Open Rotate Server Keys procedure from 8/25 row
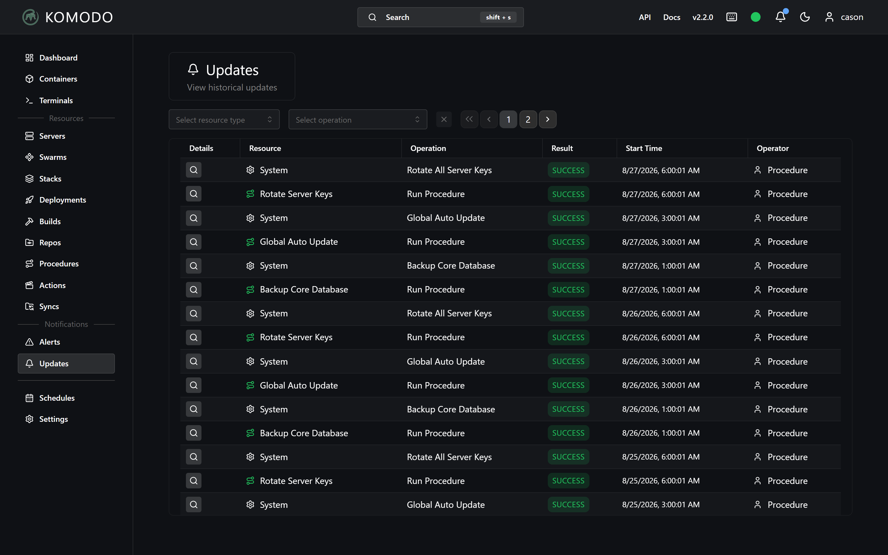The image size is (888, 555). (289, 481)
